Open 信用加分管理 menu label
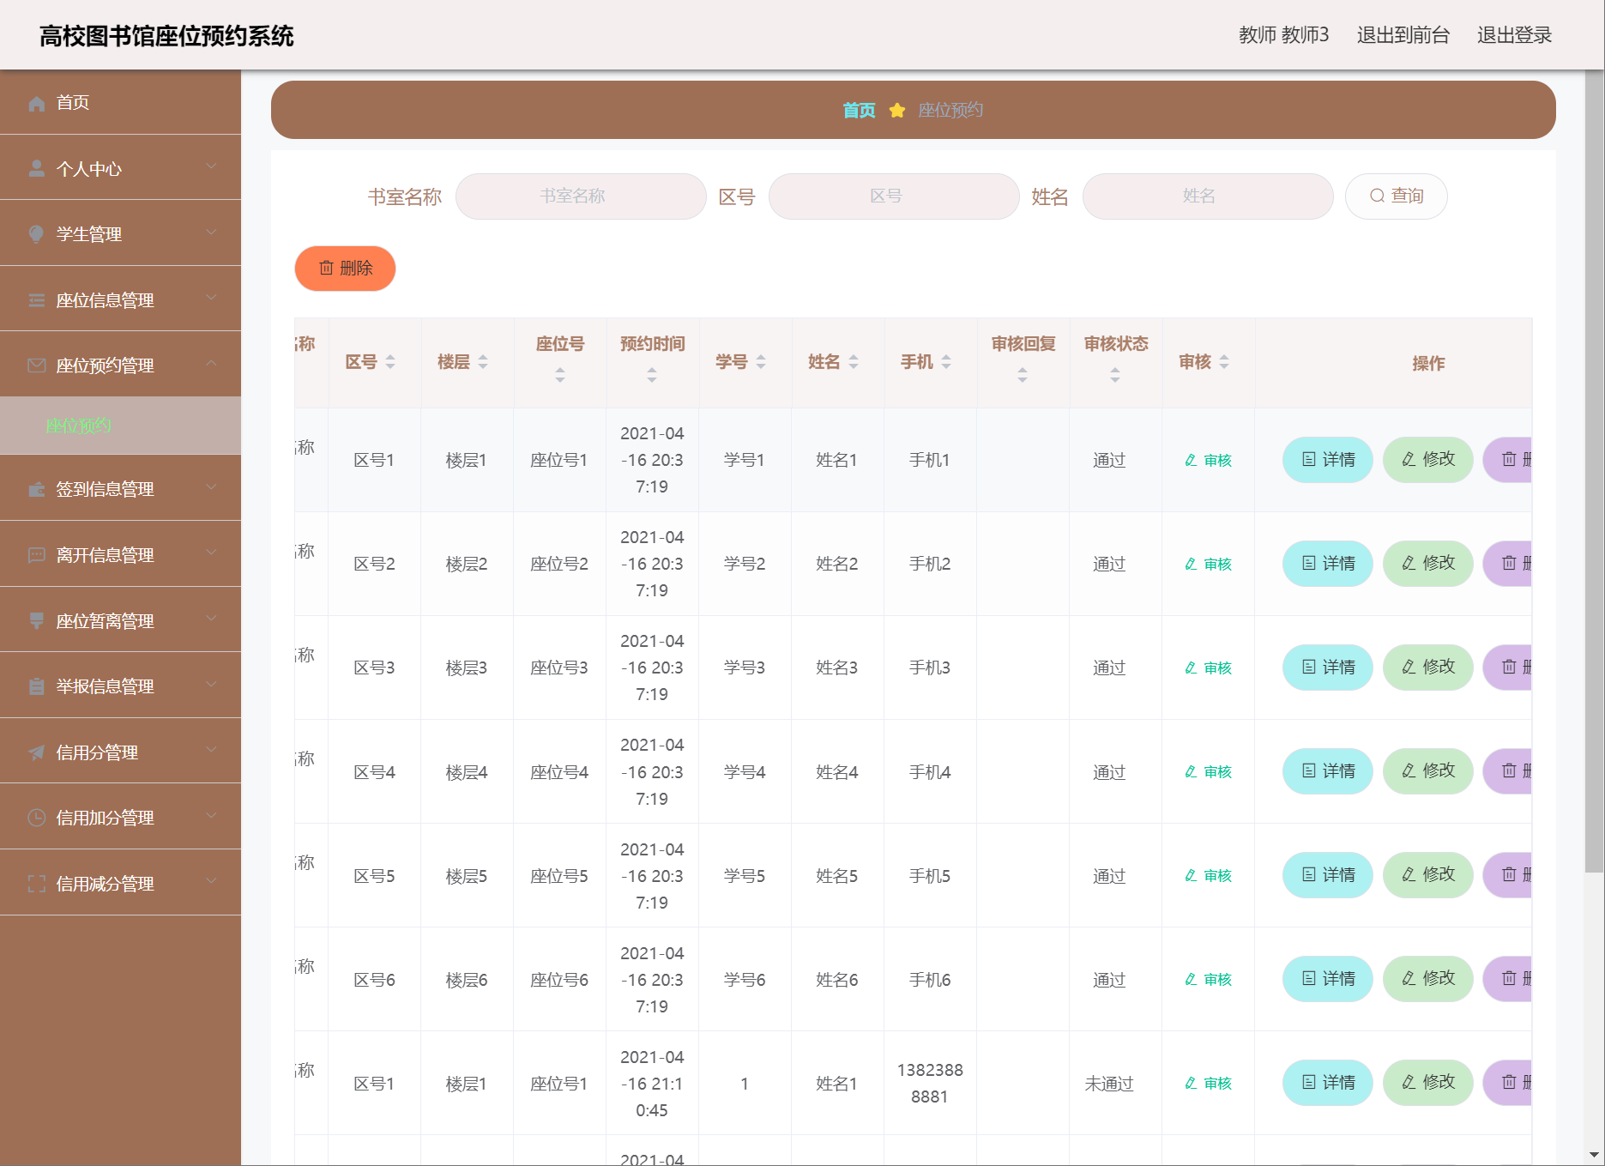The image size is (1605, 1166). pos(105,818)
